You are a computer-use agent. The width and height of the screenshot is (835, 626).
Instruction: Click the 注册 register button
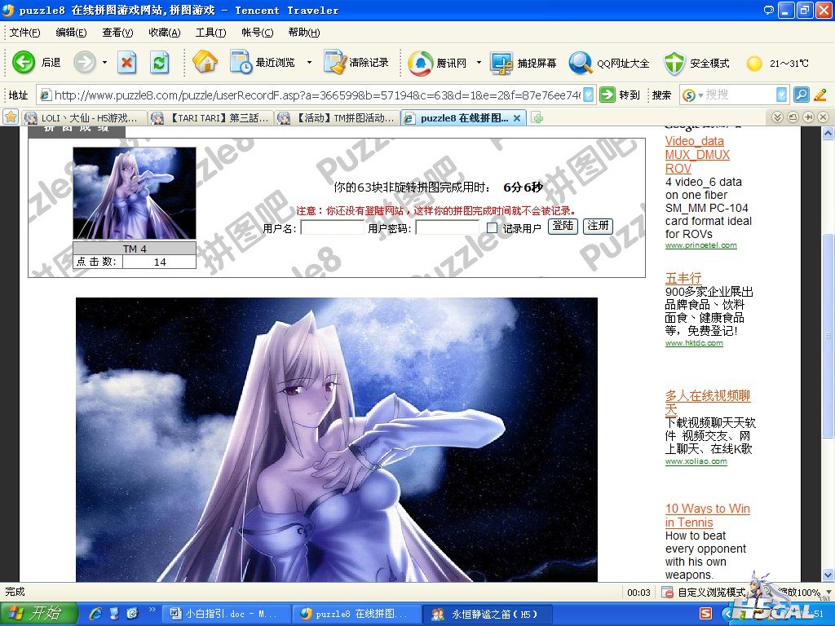pos(598,226)
